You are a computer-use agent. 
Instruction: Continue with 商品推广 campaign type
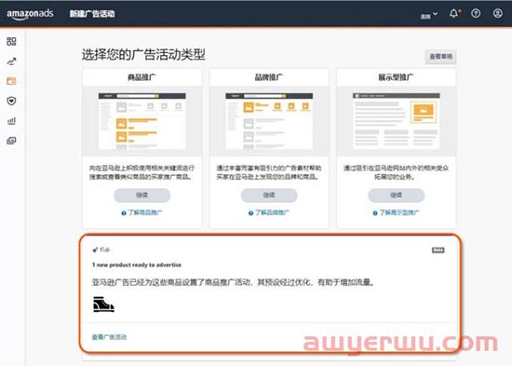pyautogui.click(x=142, y=196)
